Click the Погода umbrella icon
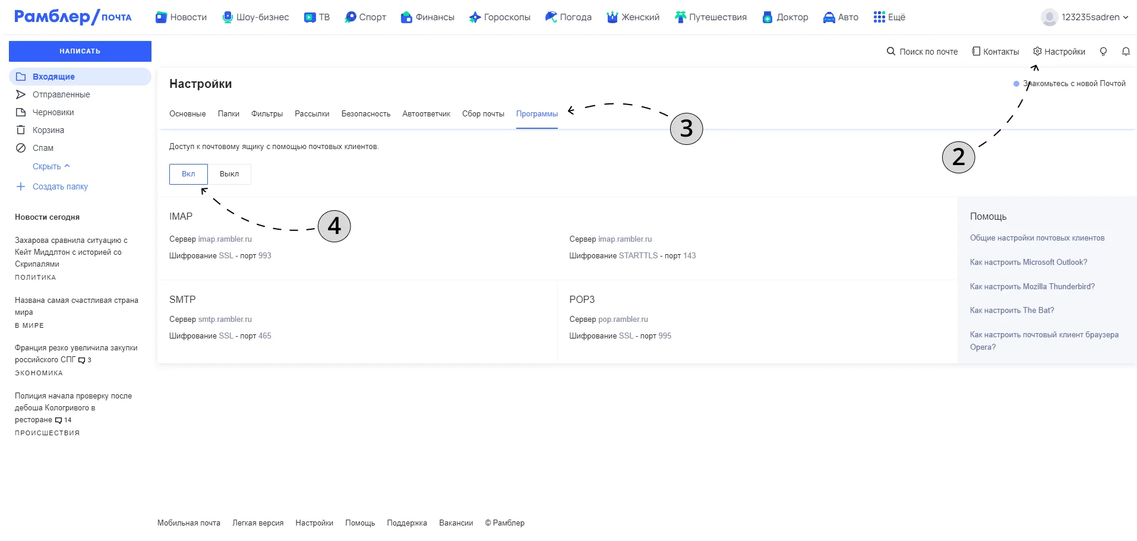The width and height of the screenshot is (1137, 541). [551, 17]
